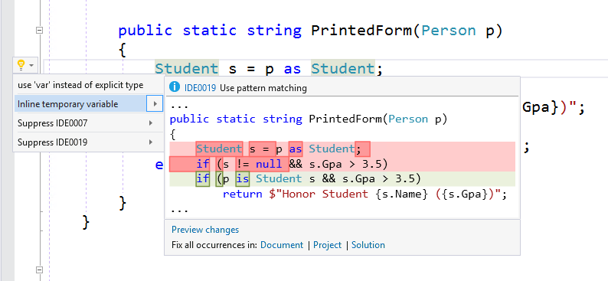Collapse the PrintedForm method outlining box
Image resolution: width=608 pixels, height=281 pixels.
39,30
